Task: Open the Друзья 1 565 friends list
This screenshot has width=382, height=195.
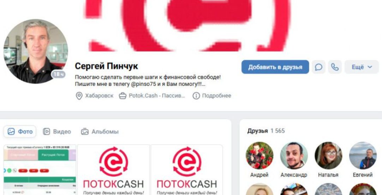Action: coord(266,131)
